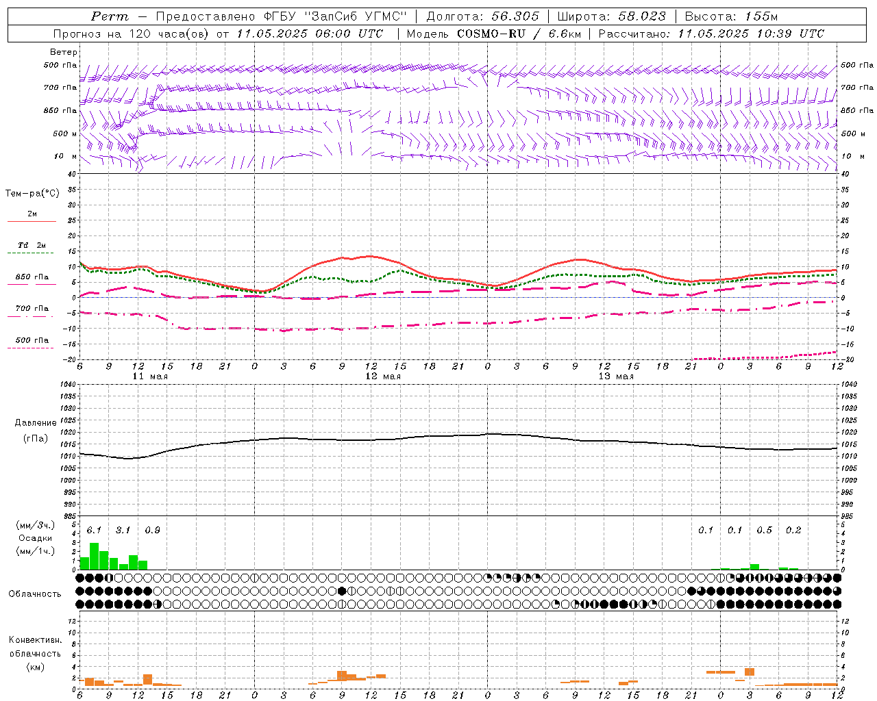
Task: Click the "Давление" pressure panel label
Action: (x=36, y=423)
